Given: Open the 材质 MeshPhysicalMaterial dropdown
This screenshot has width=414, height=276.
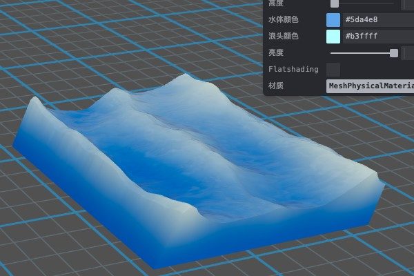Looking at the screenshot, I should pos(370,86).
